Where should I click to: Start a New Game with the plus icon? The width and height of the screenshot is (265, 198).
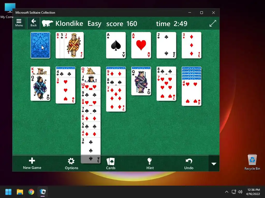pyautogui.click(x=32, y=163)
